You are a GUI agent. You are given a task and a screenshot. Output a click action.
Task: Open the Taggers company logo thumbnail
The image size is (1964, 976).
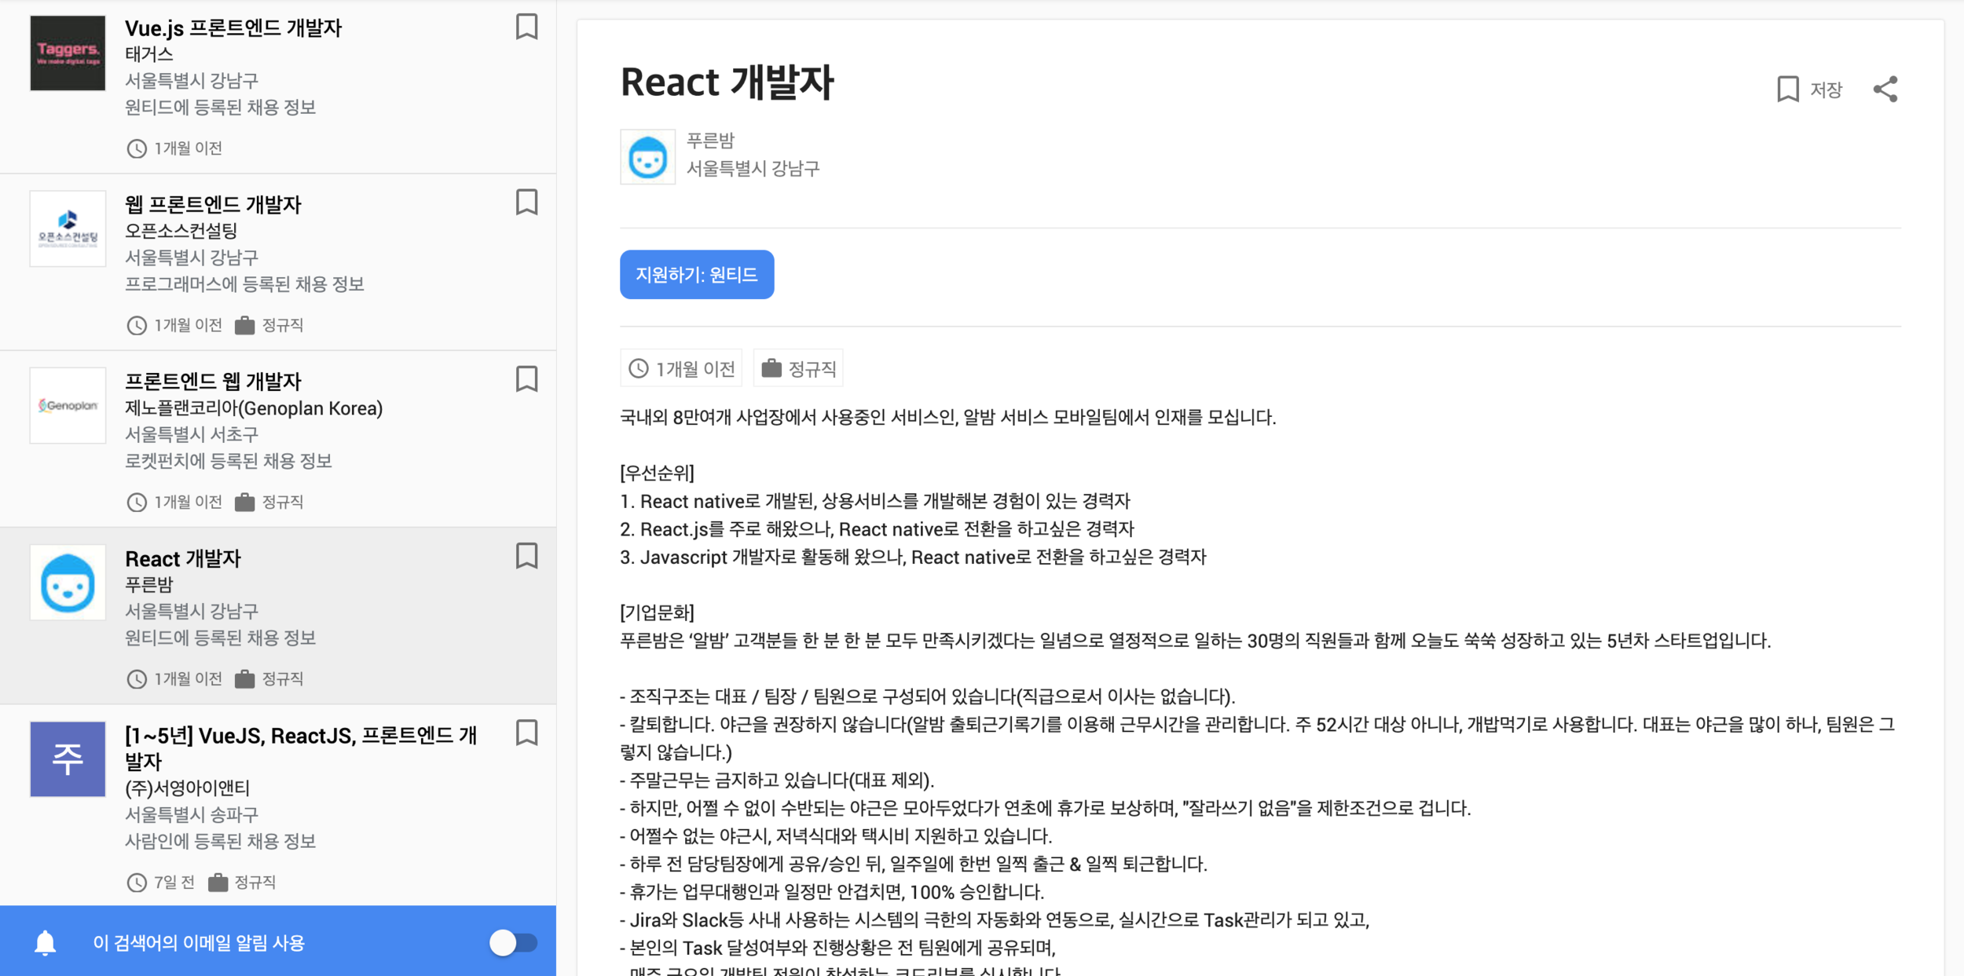pos(68,53)
